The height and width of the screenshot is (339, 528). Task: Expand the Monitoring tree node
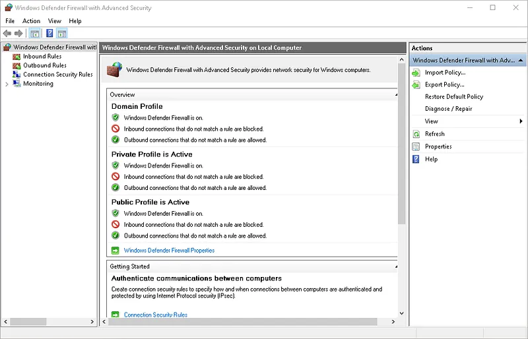pos(7,84)
